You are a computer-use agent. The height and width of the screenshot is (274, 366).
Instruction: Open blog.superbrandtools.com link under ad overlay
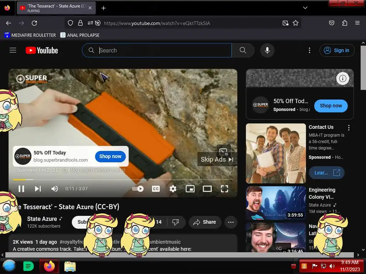98,170
